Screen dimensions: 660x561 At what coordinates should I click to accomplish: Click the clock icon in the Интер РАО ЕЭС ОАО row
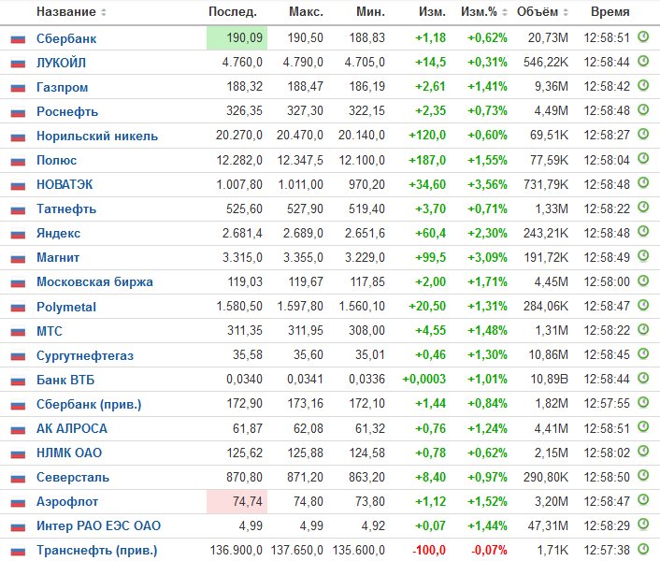643,524
